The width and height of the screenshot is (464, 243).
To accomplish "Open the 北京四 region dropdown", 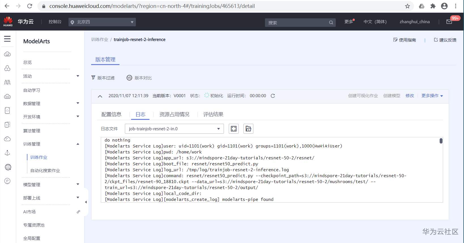I will (102, 22).
